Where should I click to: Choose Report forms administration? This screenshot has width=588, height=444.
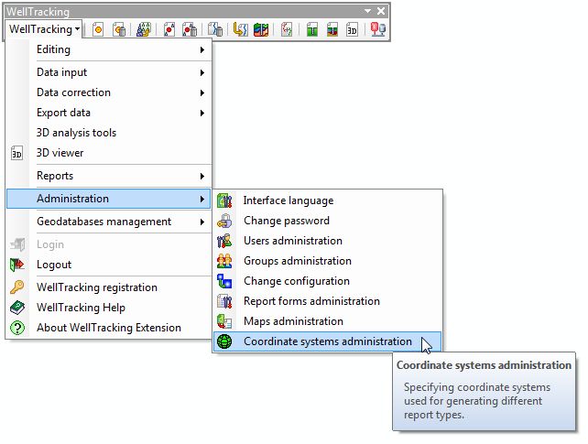(327, 301)
